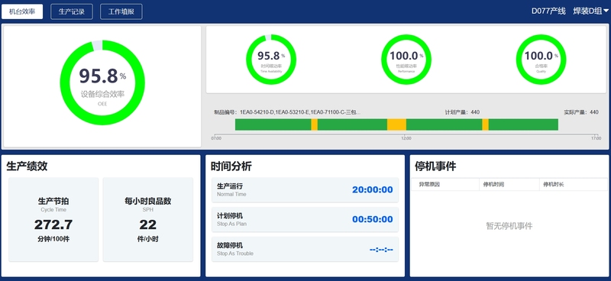Click the 停机时长 column header
This screenshot has width=611, height=281.
(574, 184)
